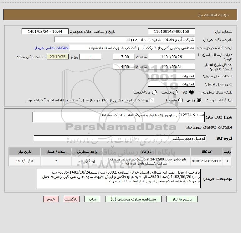Image resolution: width=241 pixels, height=233 pixels.
Task: Click the remaining days field showing 1
Action: (90, 57)
